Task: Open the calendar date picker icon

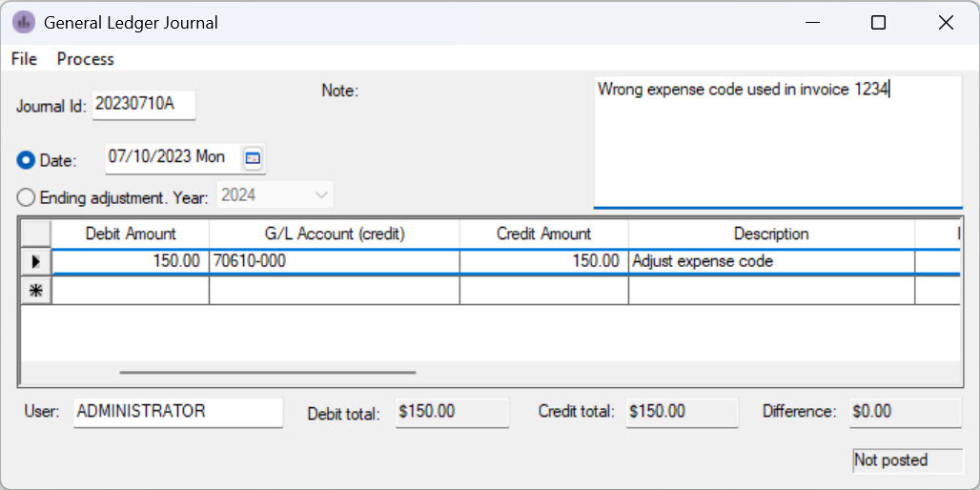Action: click(x=253, y=158)
